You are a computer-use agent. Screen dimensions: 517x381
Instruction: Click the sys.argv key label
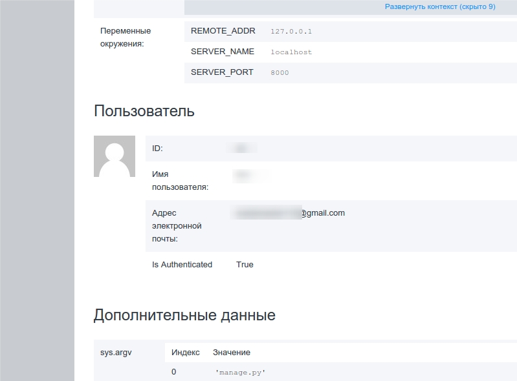click(x=116, y=353)
